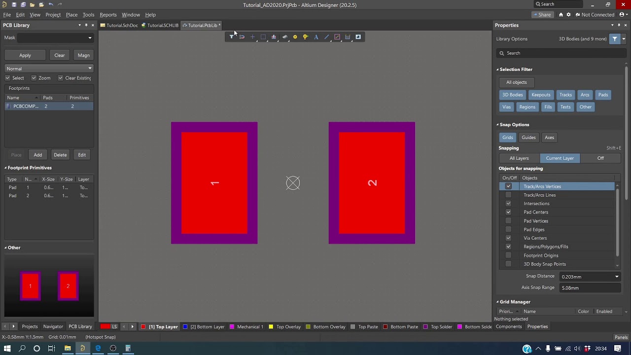Uncheck Pad Centers snapping checkbox
The height and width of the screenshot is (355, 631).
click(508, 212)
